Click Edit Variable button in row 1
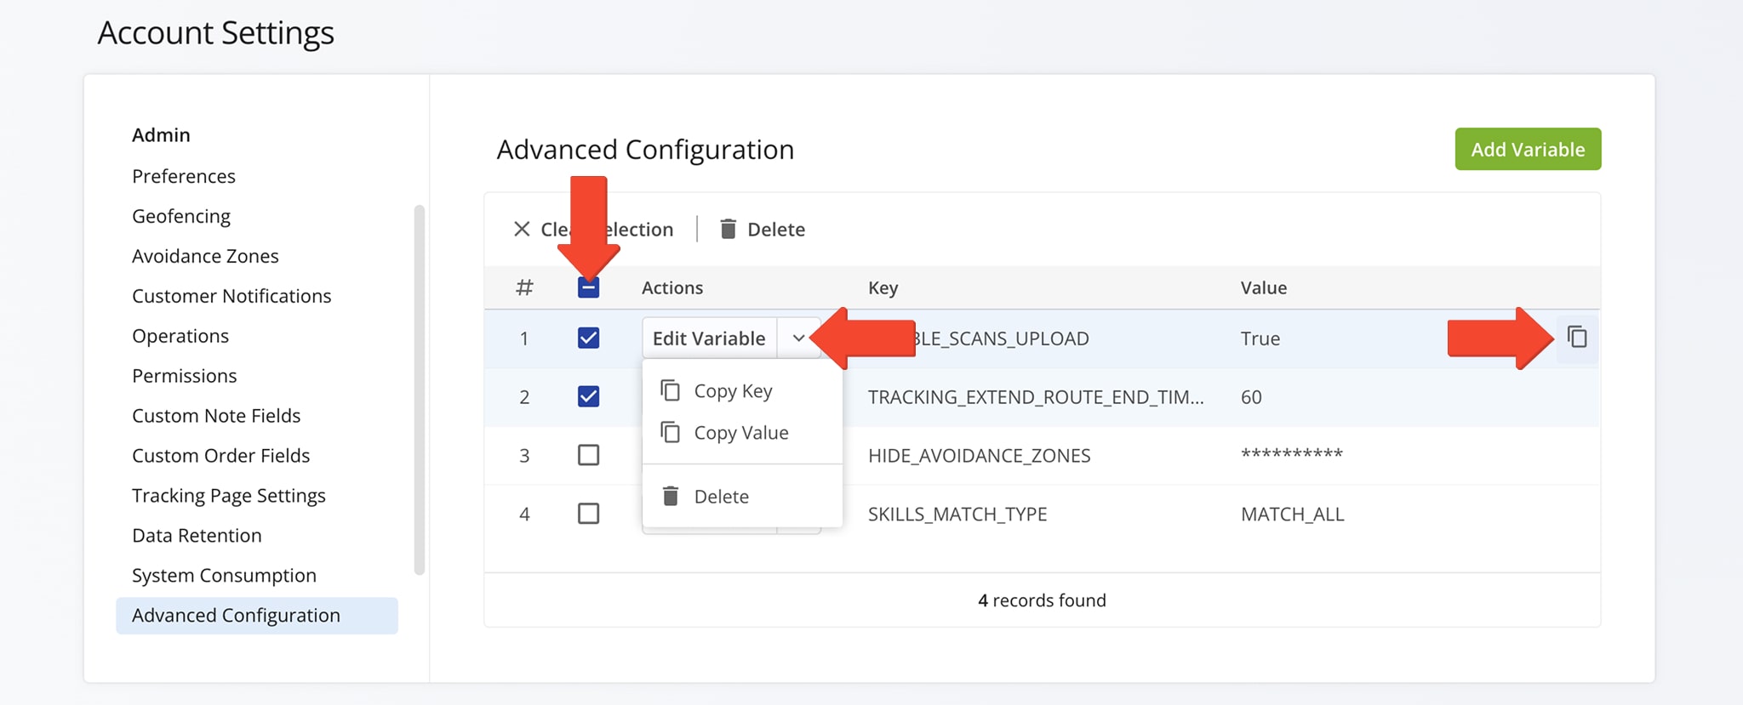The width and height of the screenshot is (1743, 705). pos(709,338)
